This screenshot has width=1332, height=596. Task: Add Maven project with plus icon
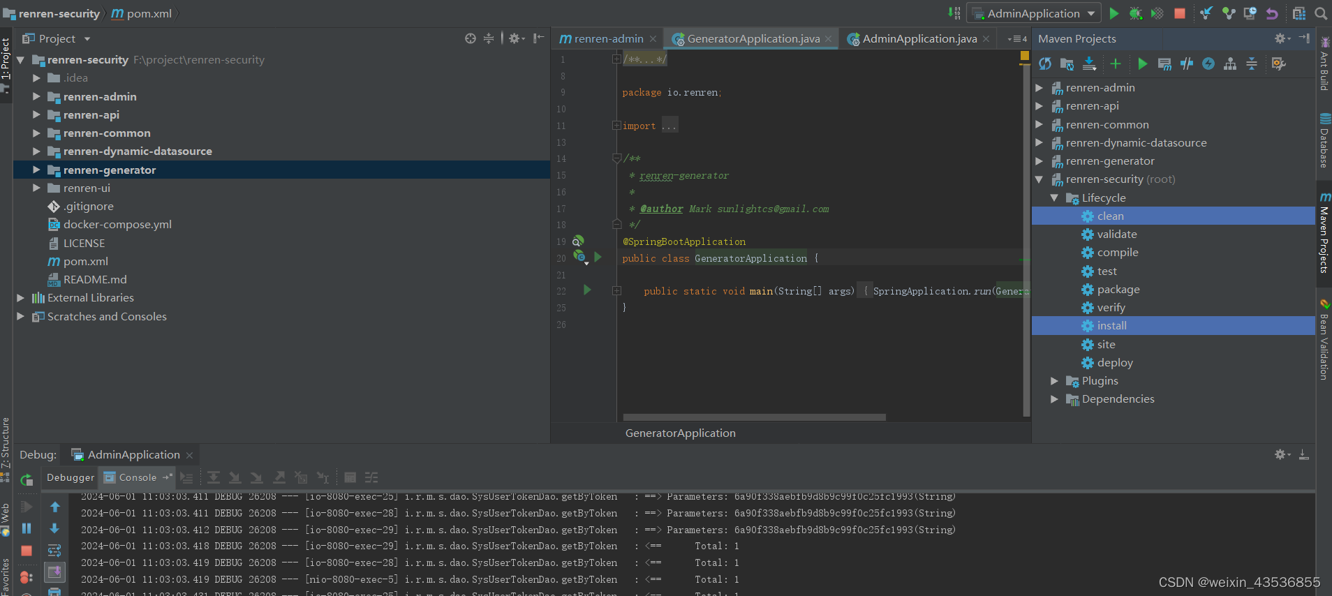coord(1116,64)
